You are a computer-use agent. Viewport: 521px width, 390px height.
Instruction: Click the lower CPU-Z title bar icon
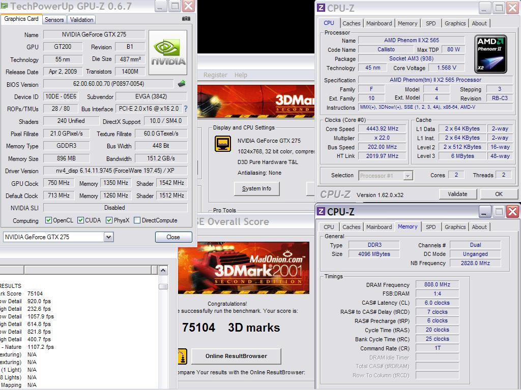coord(321,211)
